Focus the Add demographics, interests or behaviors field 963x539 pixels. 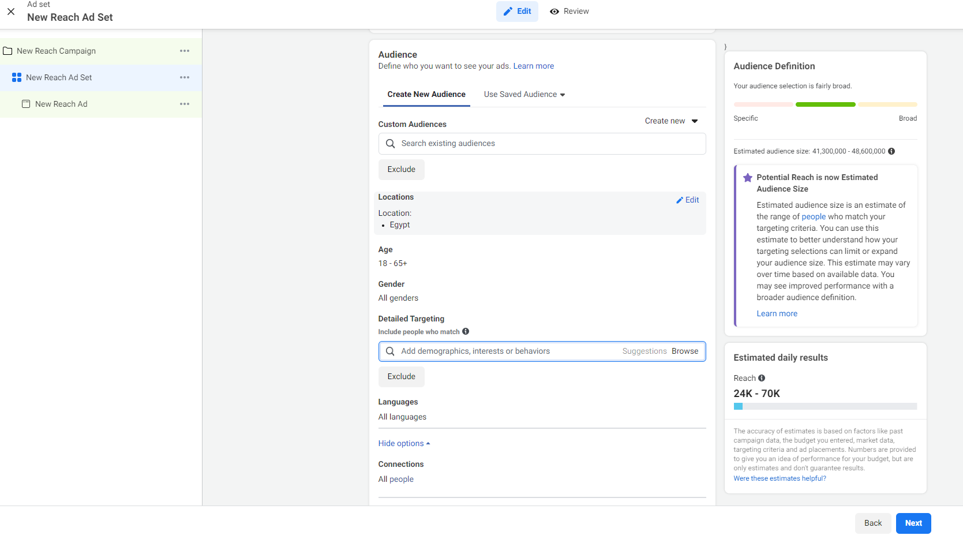[542, 351]
